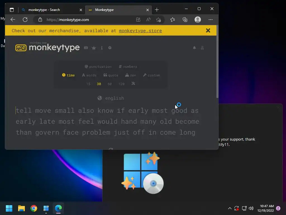Image resolution: width=286 pixels, height=215 pixels.
Task: View site information lock icon
Action: [x=40, y=20]
